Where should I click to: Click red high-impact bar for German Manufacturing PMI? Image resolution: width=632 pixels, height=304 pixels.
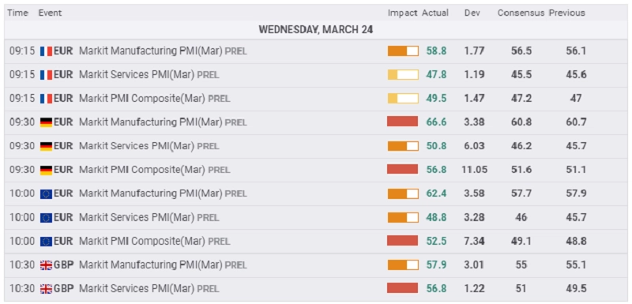(403, 122)
